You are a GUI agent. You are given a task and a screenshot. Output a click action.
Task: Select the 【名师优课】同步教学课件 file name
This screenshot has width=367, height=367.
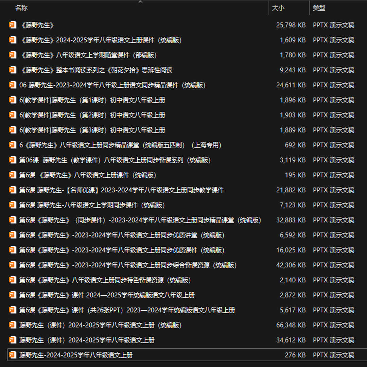[121, 190]
